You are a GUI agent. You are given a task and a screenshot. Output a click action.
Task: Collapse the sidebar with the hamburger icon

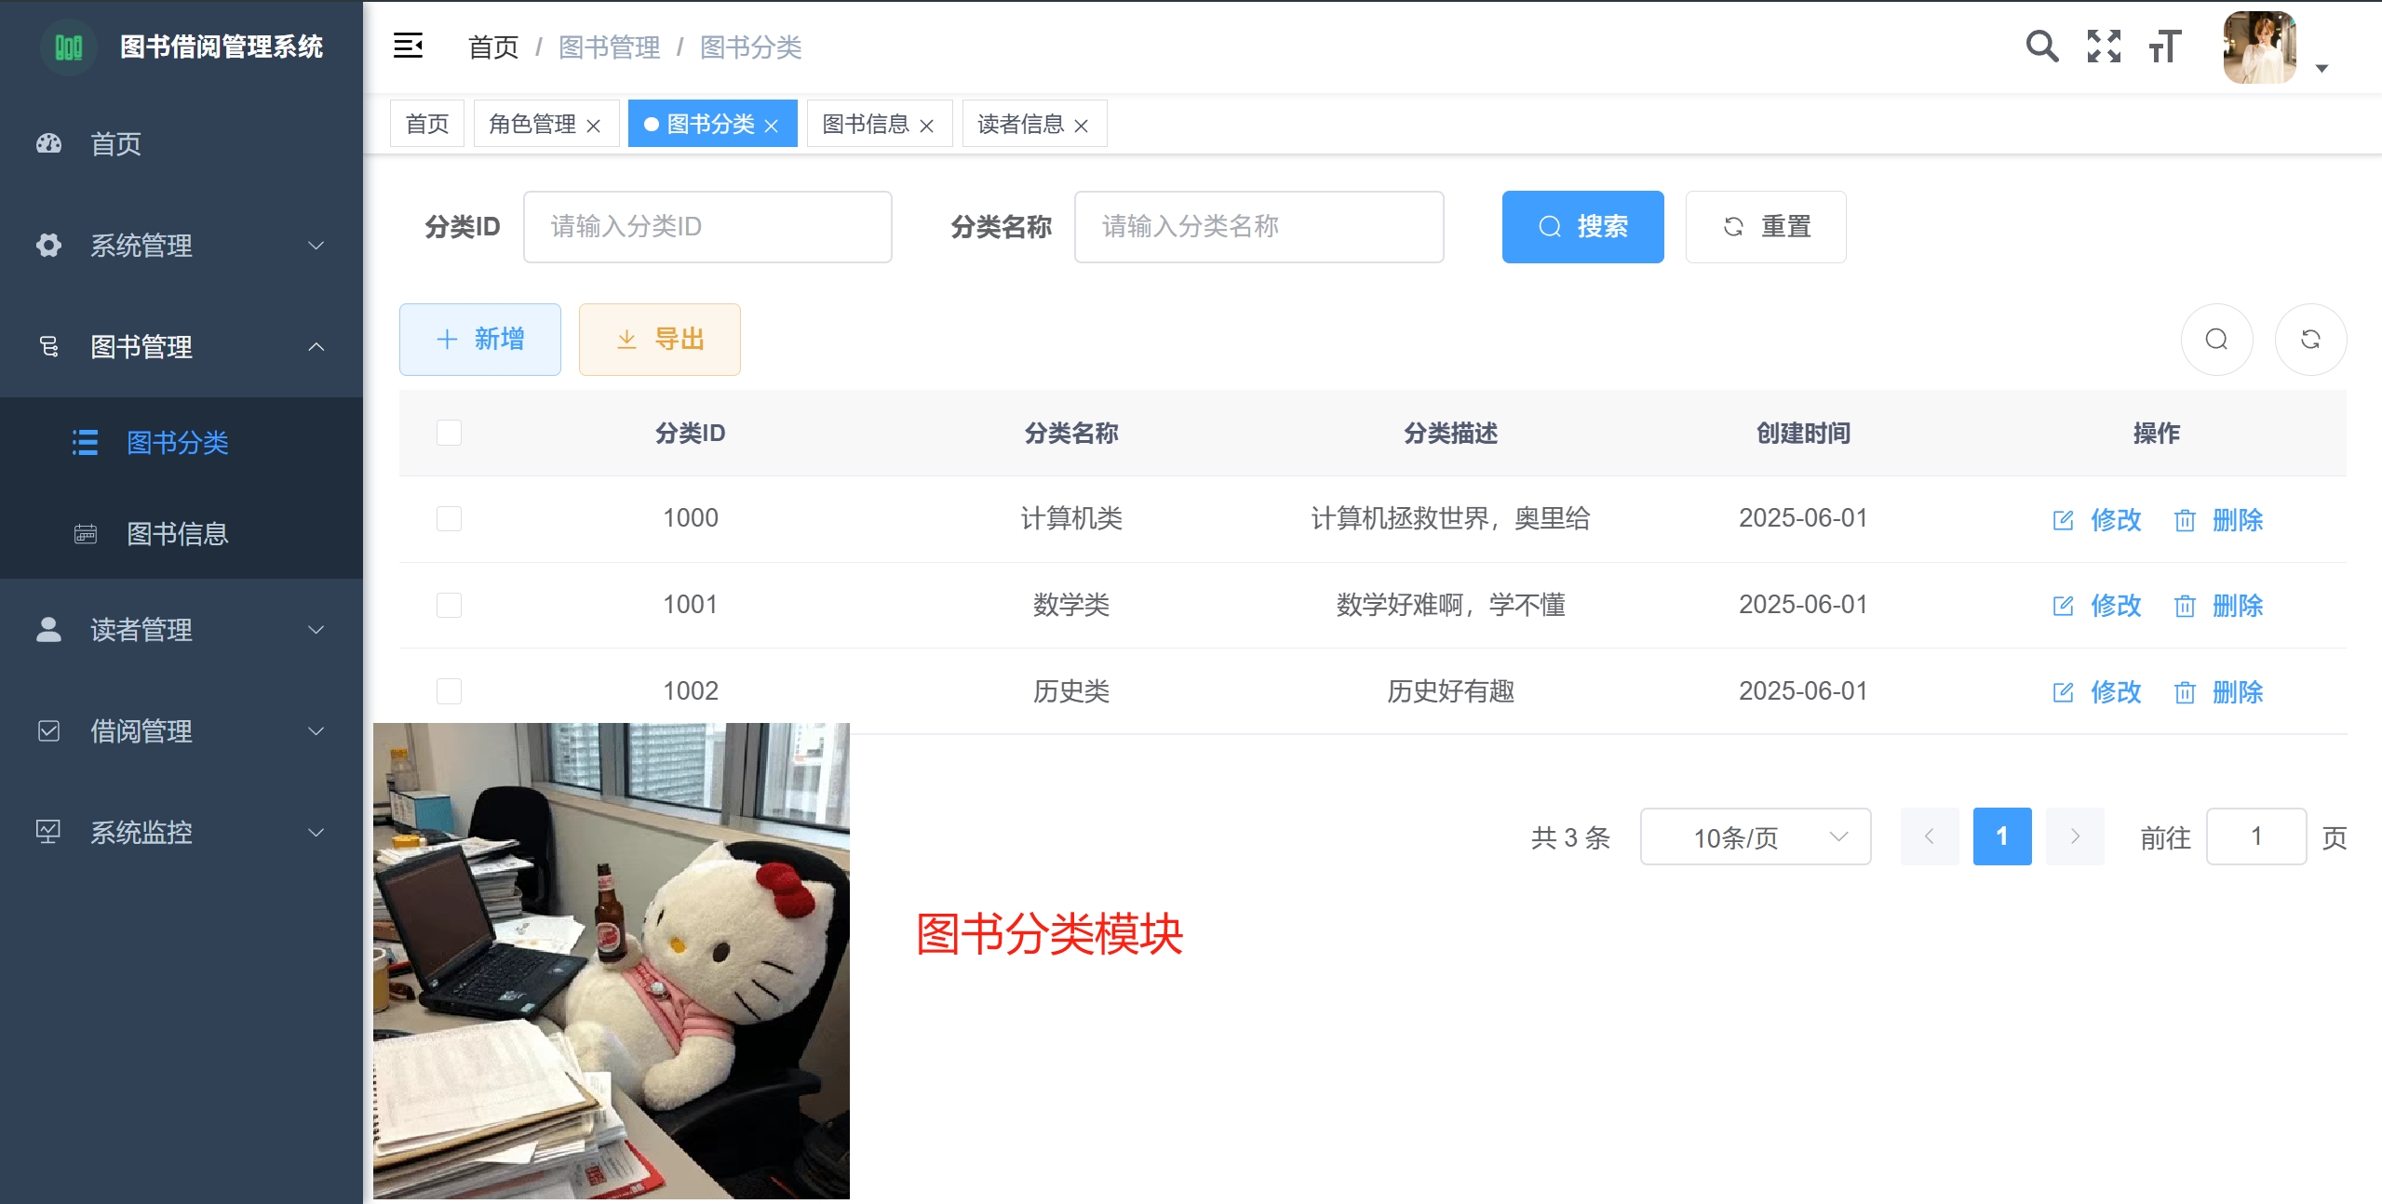pyautogui.click(x=408, y=45)
